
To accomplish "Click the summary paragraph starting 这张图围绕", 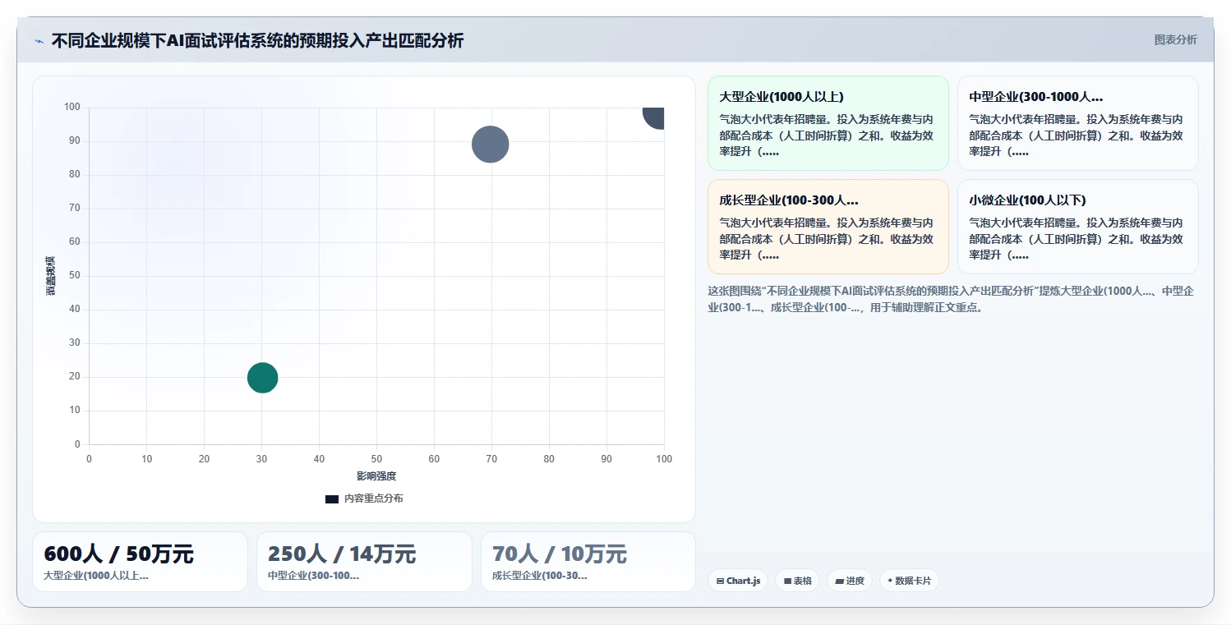I will pyautogui.click(x=952, y=300).
